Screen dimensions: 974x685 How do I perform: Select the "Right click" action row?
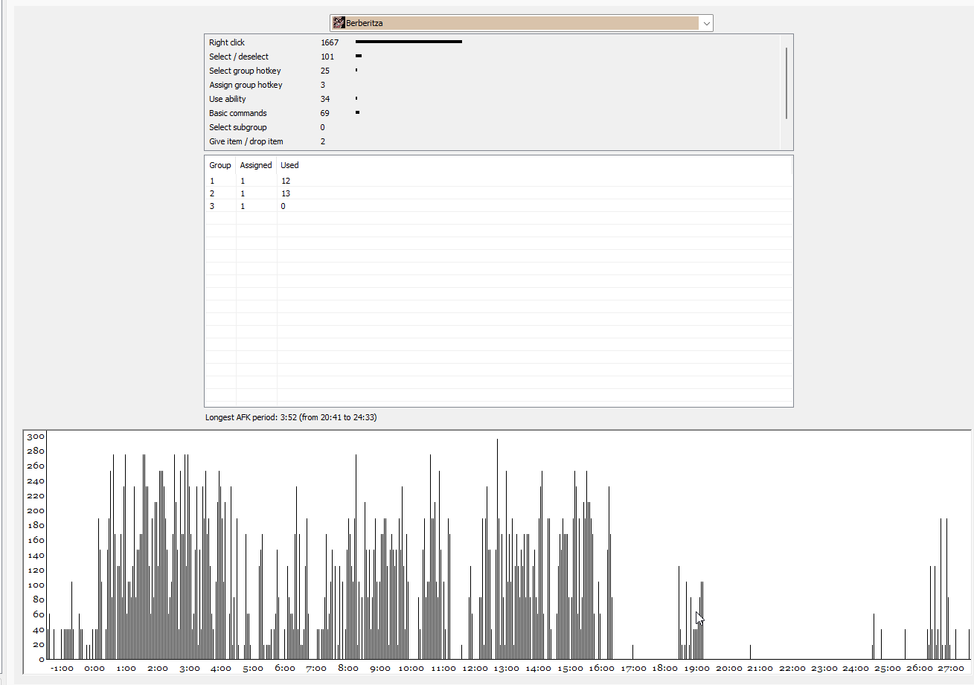tap(492, 42)
